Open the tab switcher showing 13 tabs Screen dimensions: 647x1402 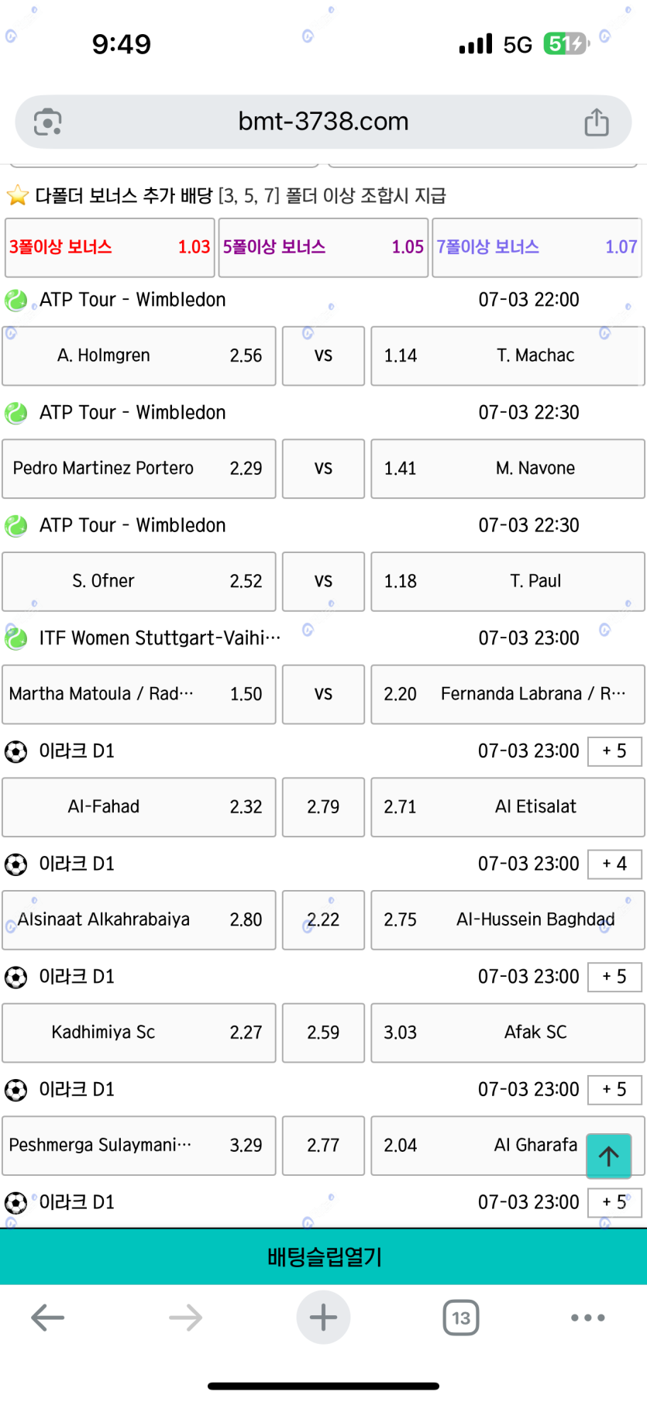461,1318
